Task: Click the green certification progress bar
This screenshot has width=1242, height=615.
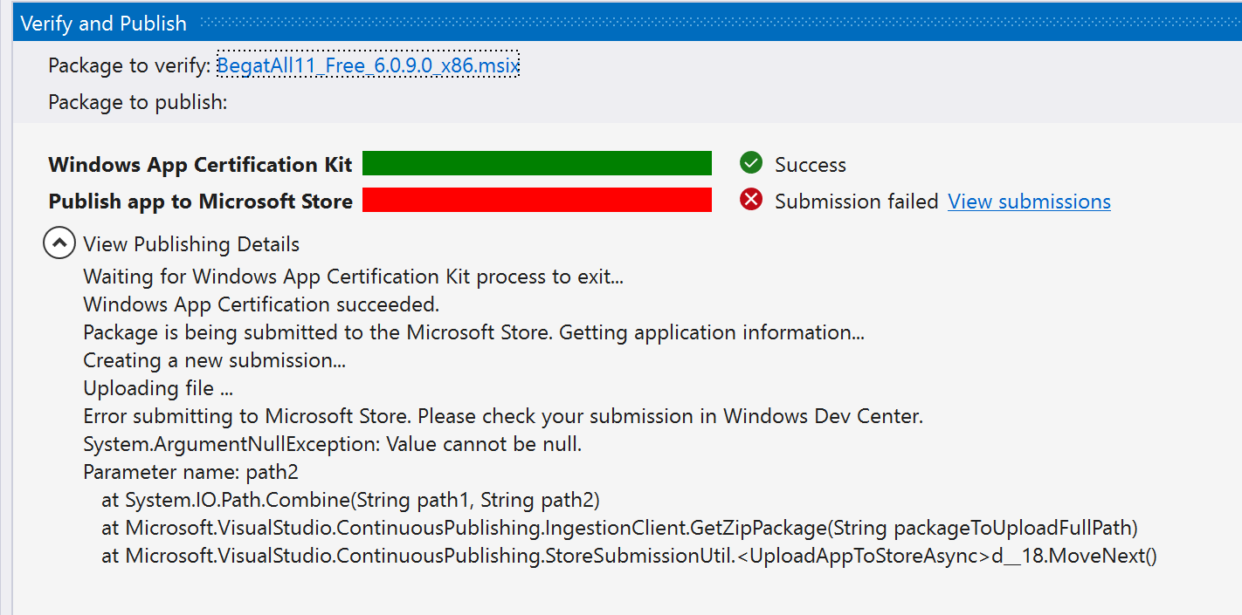Action: tap(537, 163)
